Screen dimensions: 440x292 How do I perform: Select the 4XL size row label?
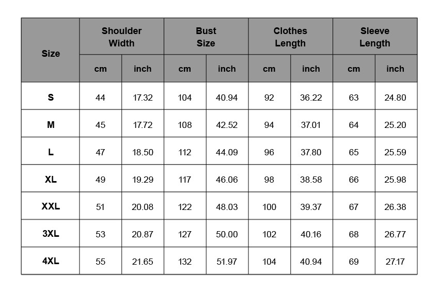click(x=51, y=261)
